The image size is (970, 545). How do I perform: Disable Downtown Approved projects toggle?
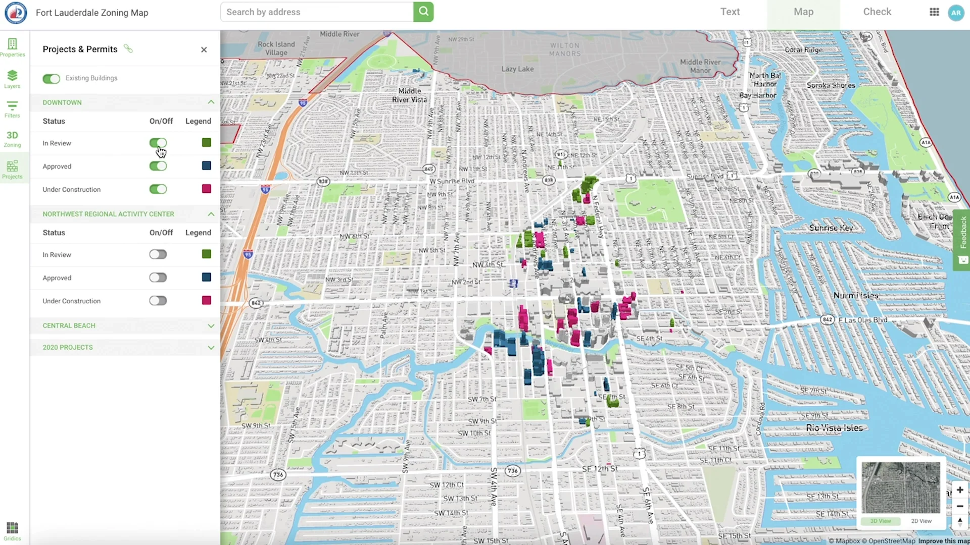tap(158, 166)
